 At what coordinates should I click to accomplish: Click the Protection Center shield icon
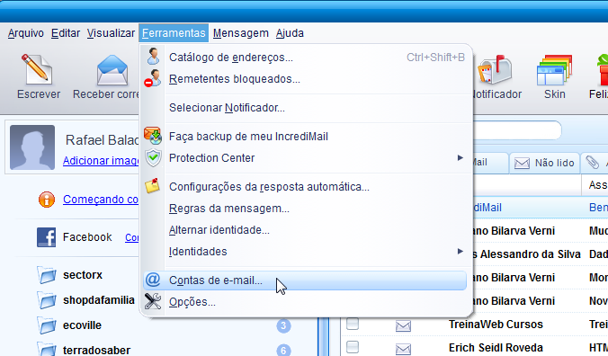point(153,157)
